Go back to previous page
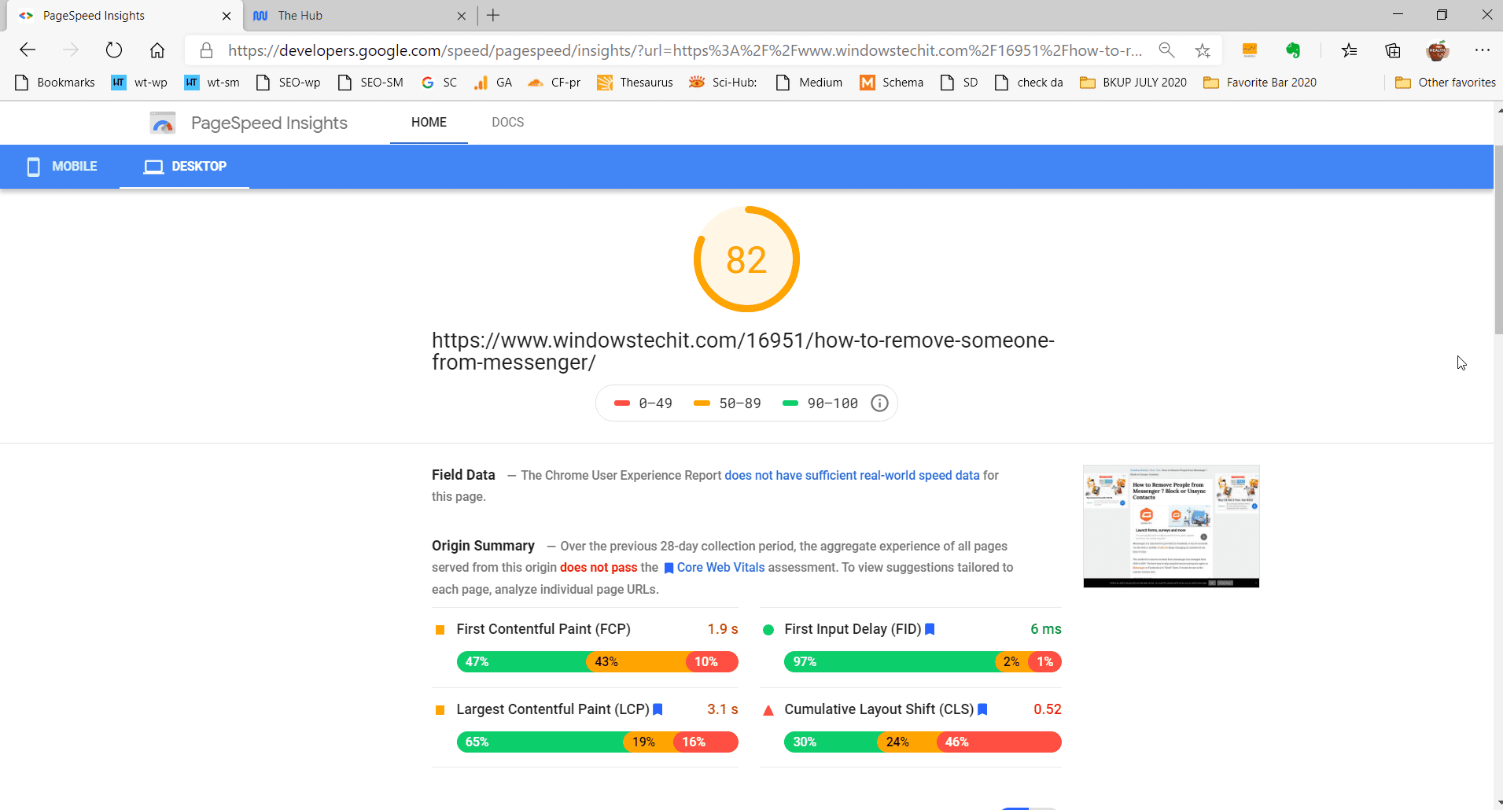The height and width of the screenshot is (810, 1503). pos(28,50)
